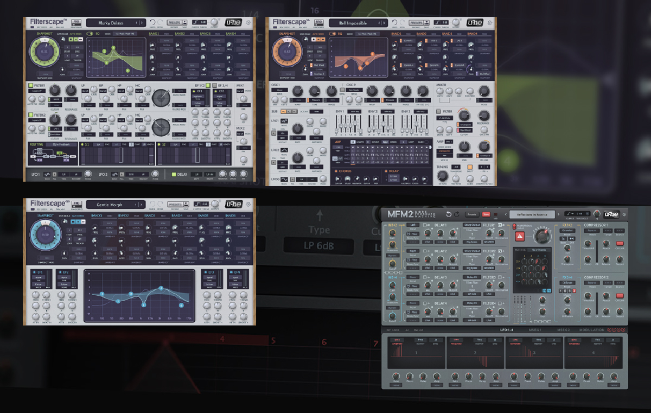Image resolution: width=651 pixels, height=413 pixels.
Task: Switch to LFO1-4 tab in MFM2
Action: click(x=507, y=330)
